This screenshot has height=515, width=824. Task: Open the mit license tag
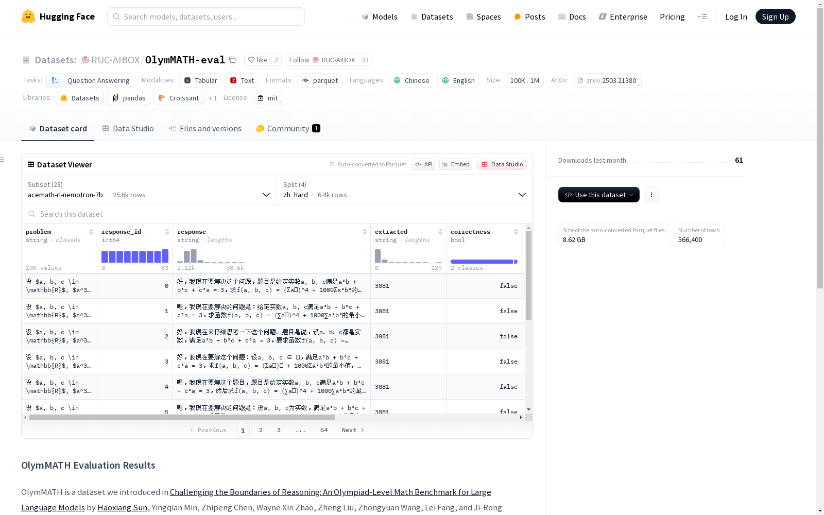[268, 98]
